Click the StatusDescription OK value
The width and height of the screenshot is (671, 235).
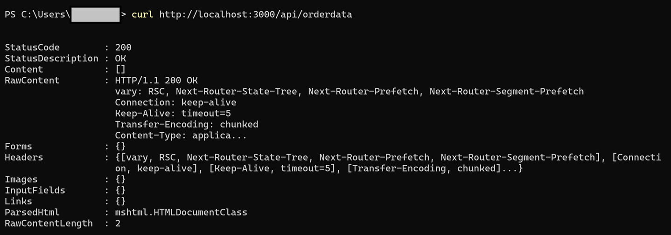[x=120, y=59]
